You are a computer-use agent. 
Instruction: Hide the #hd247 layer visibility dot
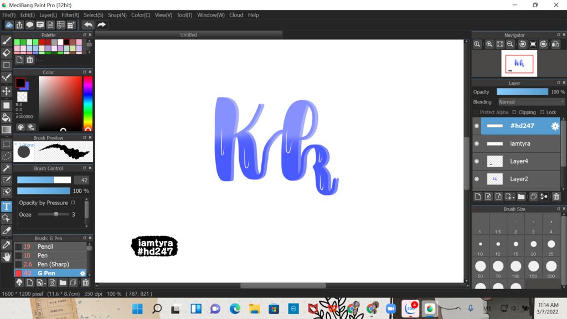[x=477, y=126]
